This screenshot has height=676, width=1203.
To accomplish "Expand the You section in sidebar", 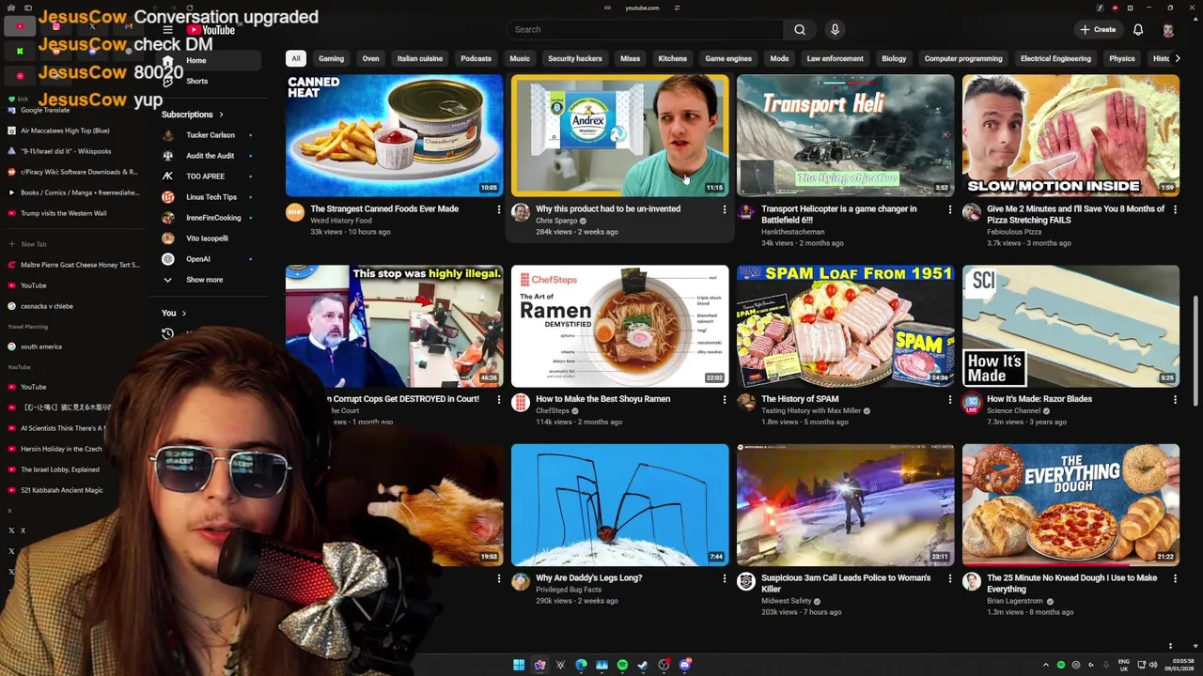I will [174, 314].
